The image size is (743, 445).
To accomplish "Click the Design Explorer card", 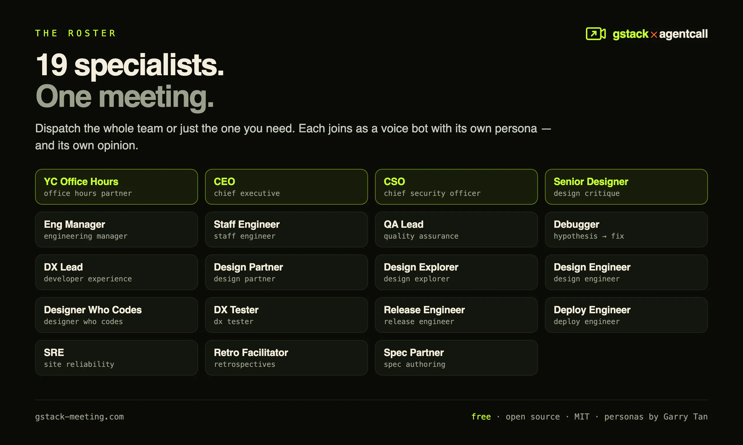I will coord(456,272).
